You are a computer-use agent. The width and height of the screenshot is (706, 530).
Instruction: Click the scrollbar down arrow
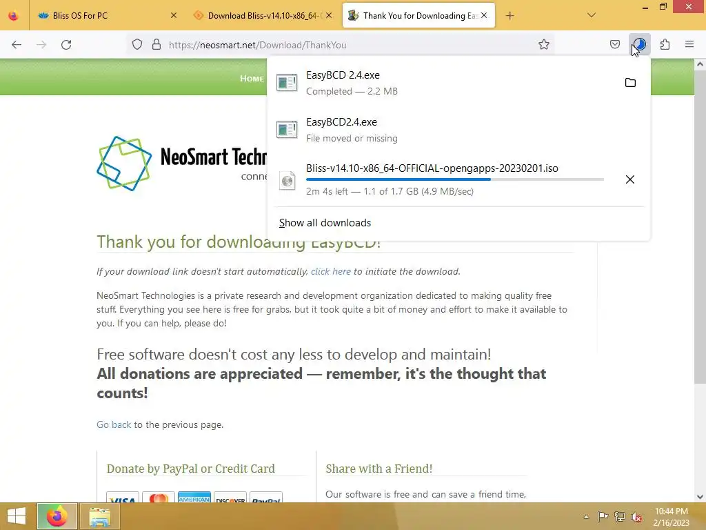(700, 497)
